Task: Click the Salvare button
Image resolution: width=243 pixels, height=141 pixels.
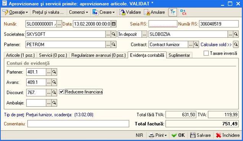Action: pyautogui.click(x=201, y=135)
